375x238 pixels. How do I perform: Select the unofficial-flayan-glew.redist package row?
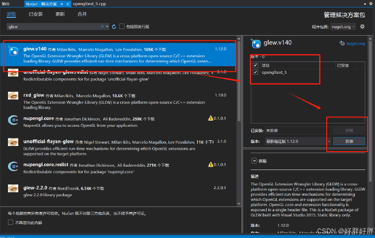119,76
